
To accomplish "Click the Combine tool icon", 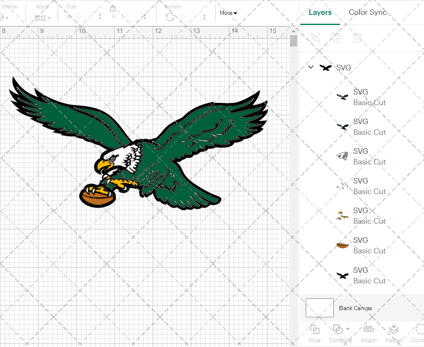I will point(338,330).
